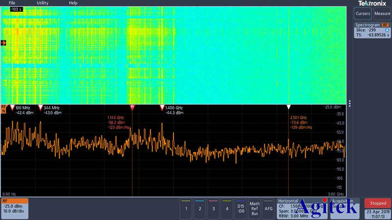The width and height of the screenshot is (392, 220).
Task: Toggle channel 1 on
Action: pyautogui.click(x=186, y=208)
